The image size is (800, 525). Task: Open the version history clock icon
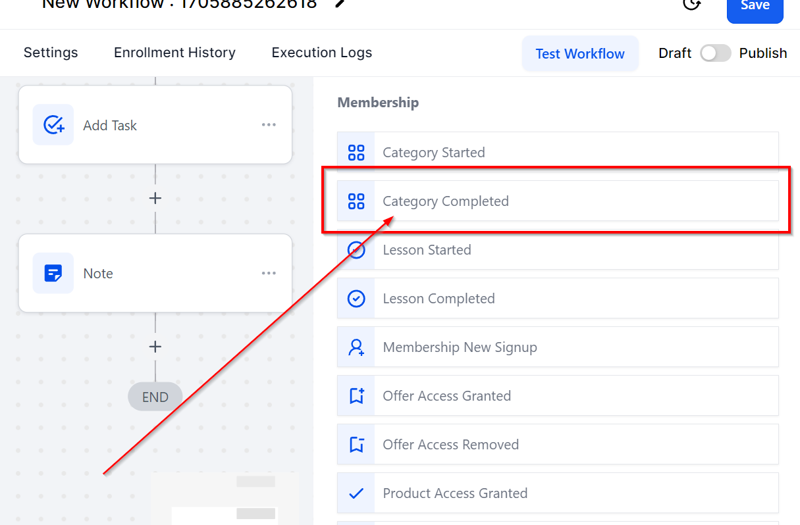691,4
